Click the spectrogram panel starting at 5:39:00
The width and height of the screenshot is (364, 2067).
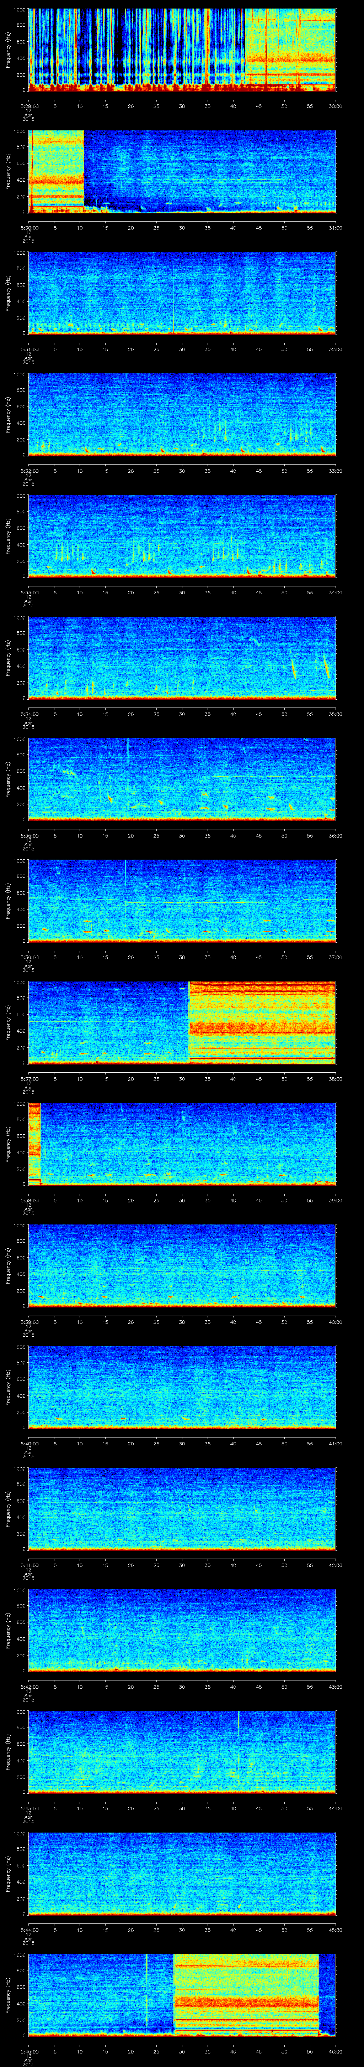coord(182,1265)
